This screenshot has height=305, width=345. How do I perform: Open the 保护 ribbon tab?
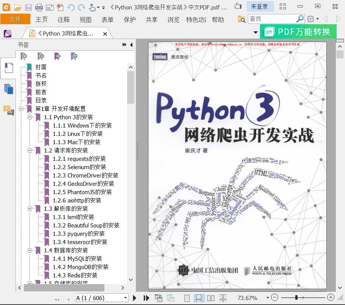click(129, 20)
